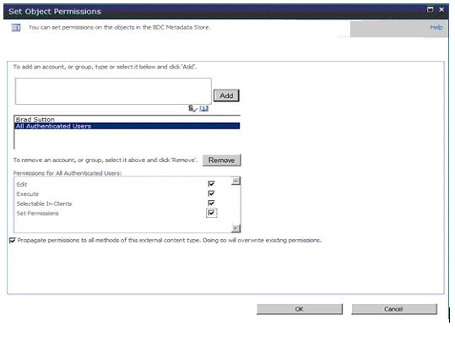Confirm with the OK button
This screenshot has height=337, width=455.
click(300, 309)
